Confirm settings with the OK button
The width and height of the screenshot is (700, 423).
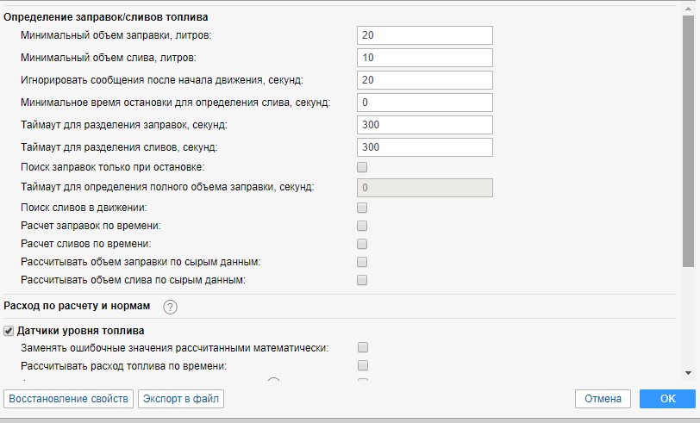point(667,399)
